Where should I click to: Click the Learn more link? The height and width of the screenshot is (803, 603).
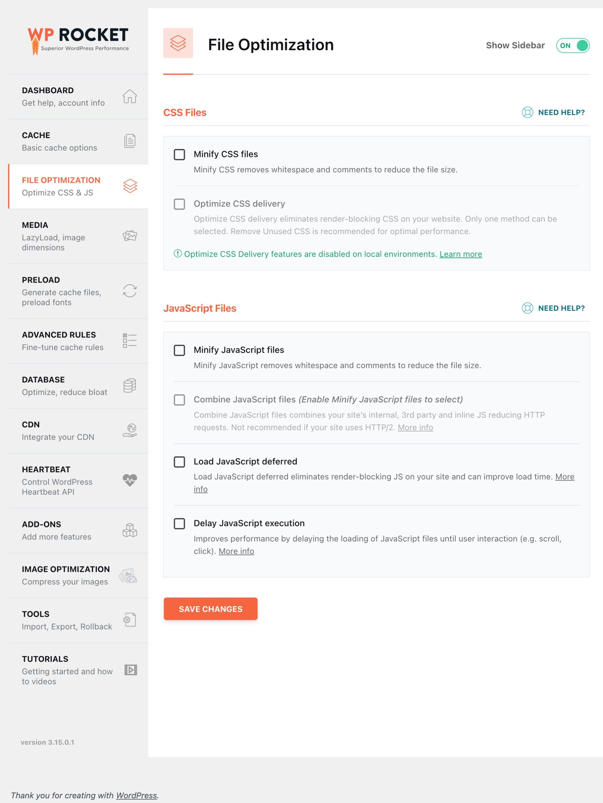coord(460,253)
